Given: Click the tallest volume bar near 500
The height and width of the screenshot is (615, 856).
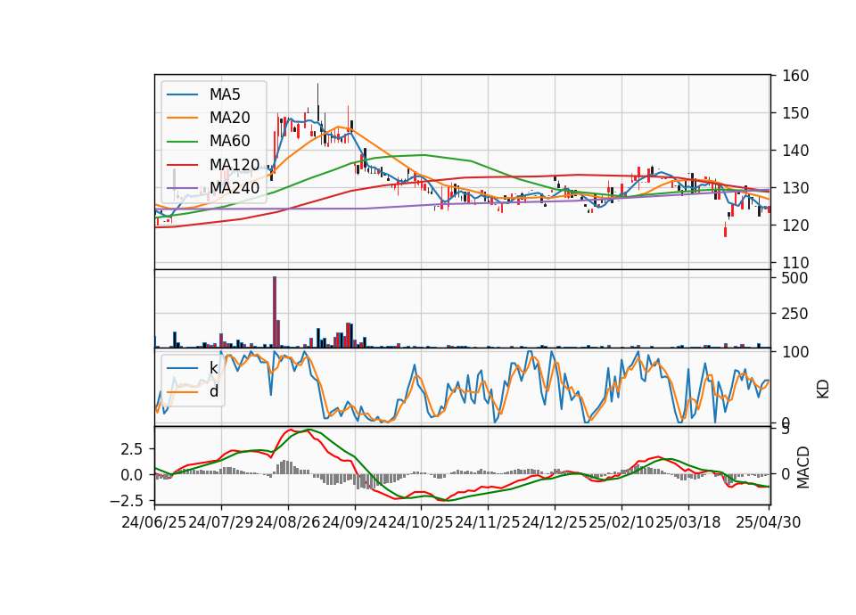Looking at the screenshot, I should (275, 312).
